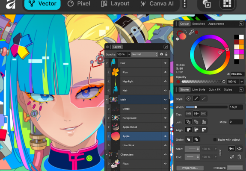Switch to Pixel studio tab

point(79,3)
